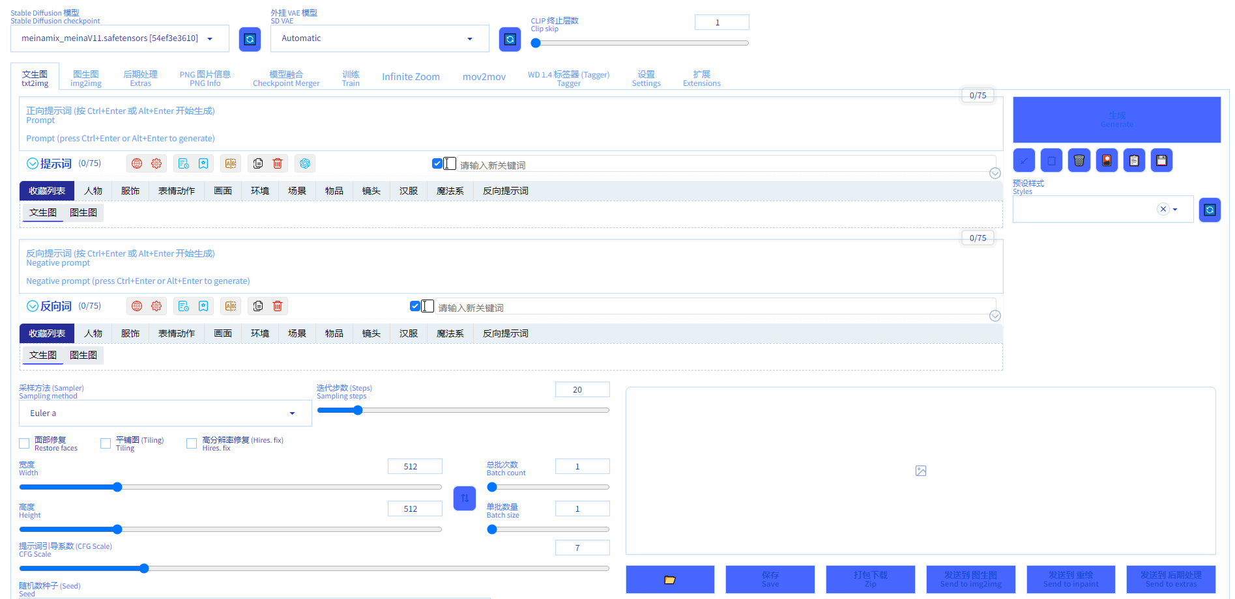
Task: Switch to the img2img tab
Action: [x=86, y=78]
